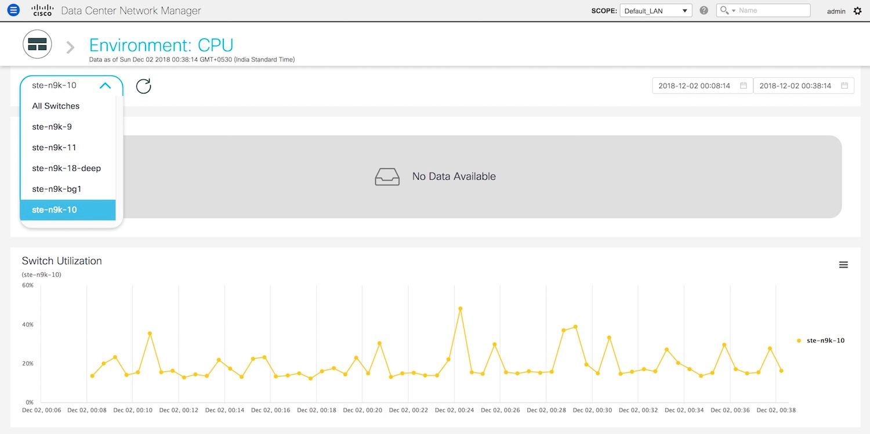Open the main navigation hamburger menu

pyautogui.click(x=13, y=10)
